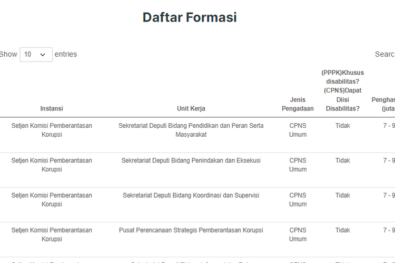Sort the table by the Instansi column
This screenshot has width=395, height=263.
(x=52, y=108)
